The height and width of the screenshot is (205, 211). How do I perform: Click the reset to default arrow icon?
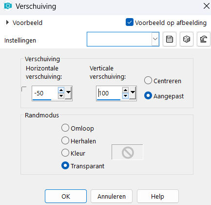click(x=203, y=39)
